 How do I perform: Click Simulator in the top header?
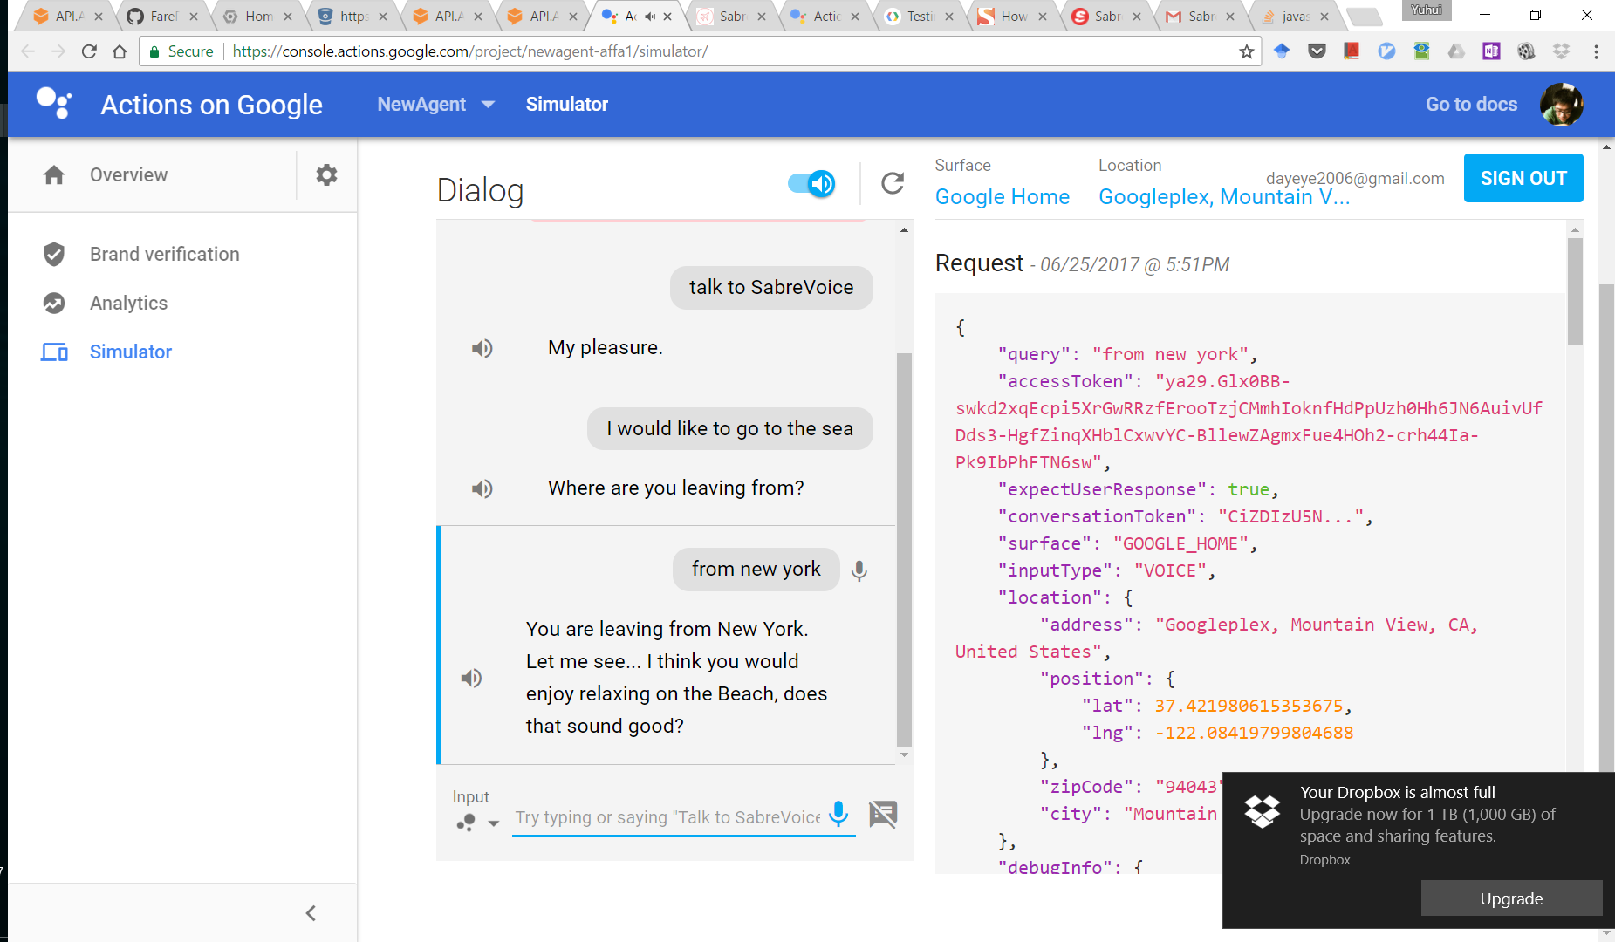click(567, 105)
